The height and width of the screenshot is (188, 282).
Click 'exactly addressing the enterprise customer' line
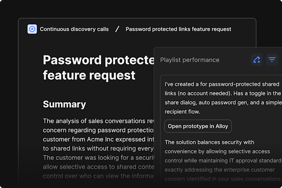(x=220, y=170)
